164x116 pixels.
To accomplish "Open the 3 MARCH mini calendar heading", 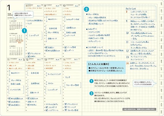I will point(13,46).
